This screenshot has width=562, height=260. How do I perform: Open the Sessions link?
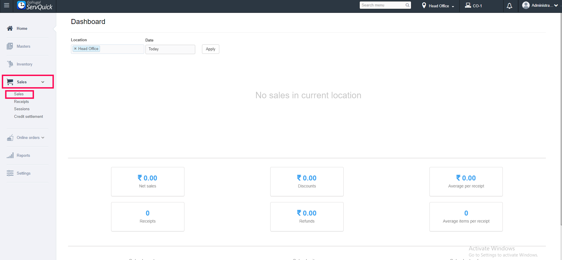pyautogui.click(x=22, y=109)
